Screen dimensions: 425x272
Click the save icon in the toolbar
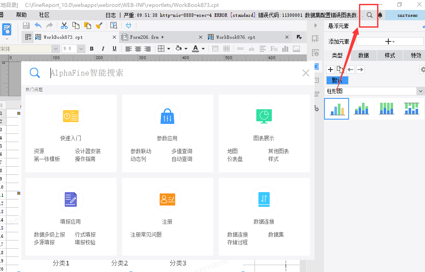click(x=26, y=25)
